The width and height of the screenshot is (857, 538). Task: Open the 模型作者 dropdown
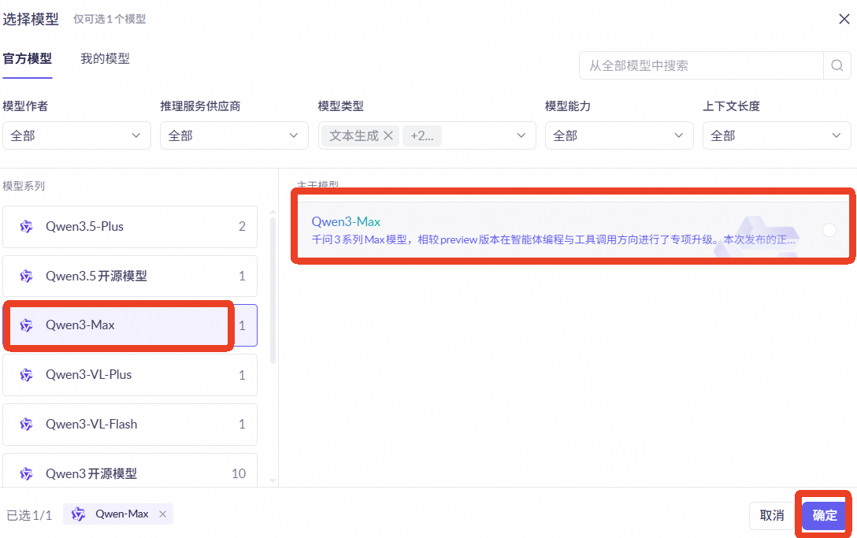click(76, 135)
